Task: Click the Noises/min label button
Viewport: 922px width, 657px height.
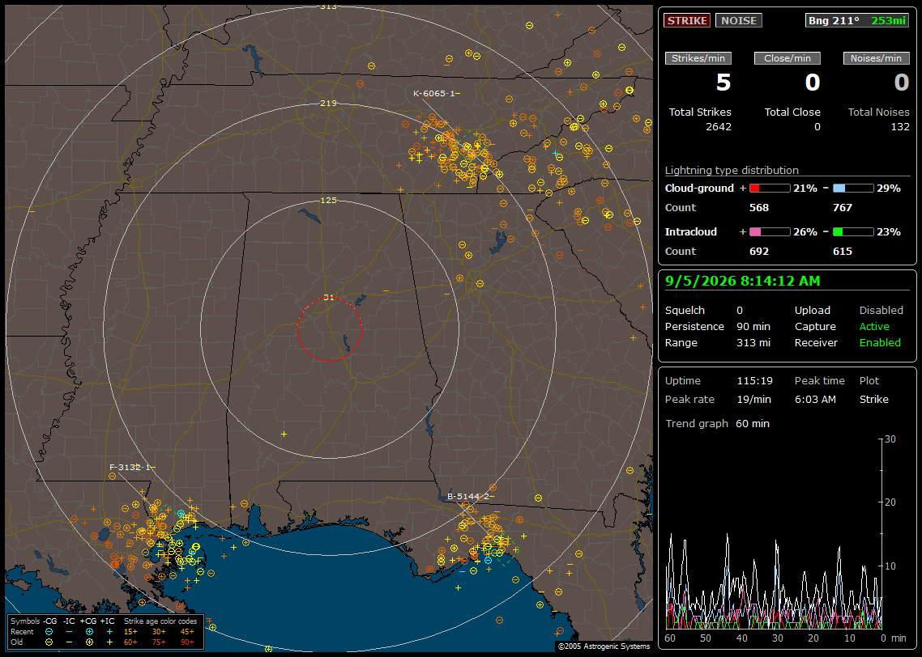Action: (876, 58)
